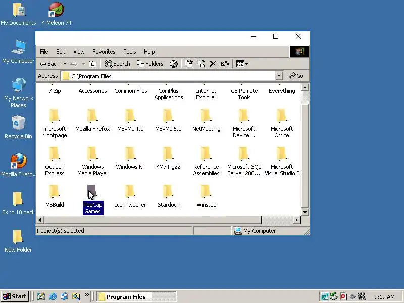Expand the Address bar dropdown arrow
Image resolution: width=404 pixels, height=303 pixels.
pos(279,76)
